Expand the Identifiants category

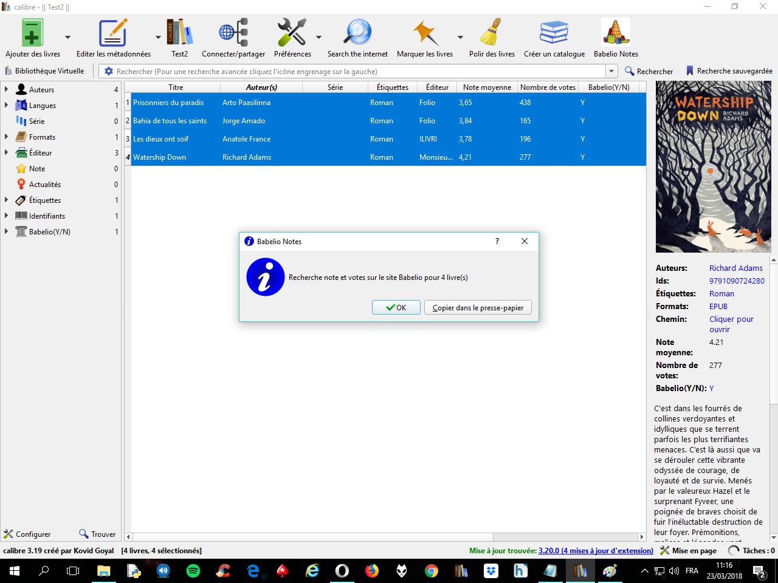pos(6,216)
